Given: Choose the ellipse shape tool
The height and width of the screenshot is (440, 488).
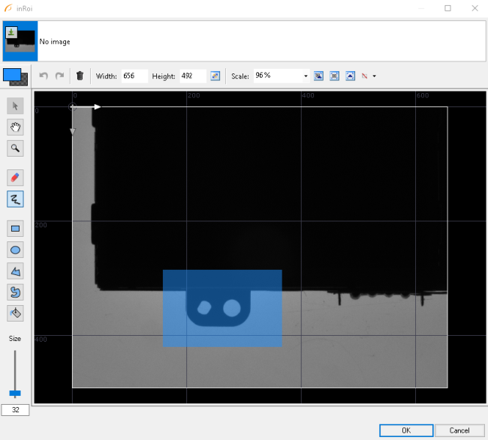Looking at the screenshot, I should (x=15, y=249).
